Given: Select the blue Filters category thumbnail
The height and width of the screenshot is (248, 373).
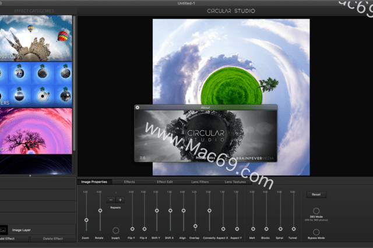Looking at the screenshot, I should point(36,84).
